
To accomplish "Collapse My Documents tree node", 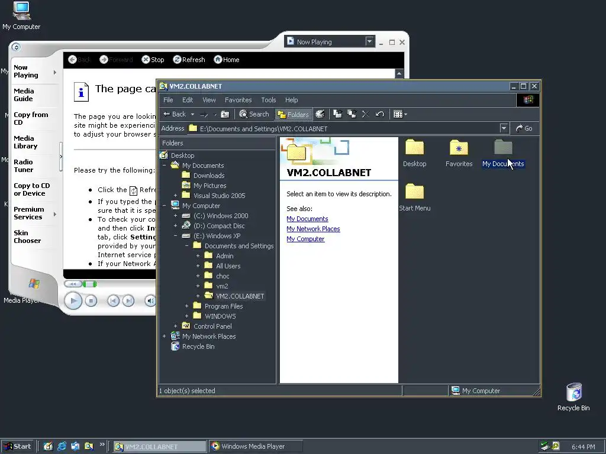I will pos(165,166).
